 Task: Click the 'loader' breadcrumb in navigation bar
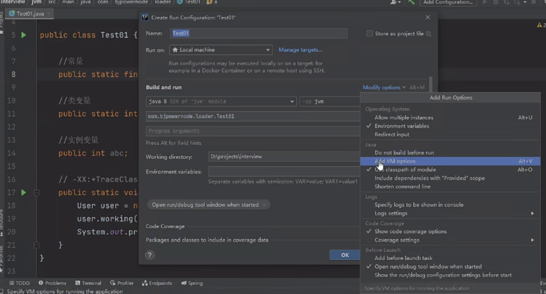point(163,2)
